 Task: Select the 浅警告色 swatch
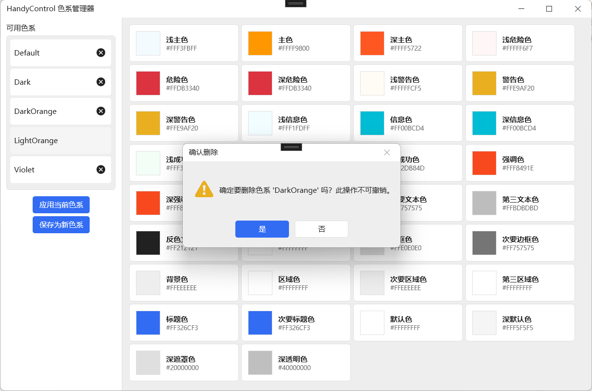(372, 83)
